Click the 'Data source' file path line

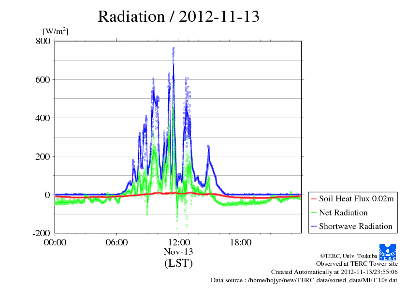304,280
